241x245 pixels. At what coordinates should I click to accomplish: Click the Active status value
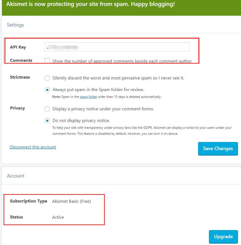point(58,217)
